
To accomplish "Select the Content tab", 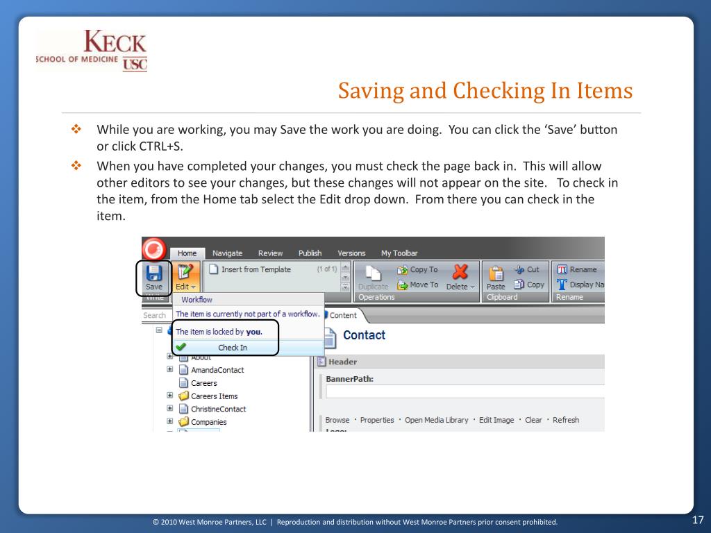I will click(343, 316).
